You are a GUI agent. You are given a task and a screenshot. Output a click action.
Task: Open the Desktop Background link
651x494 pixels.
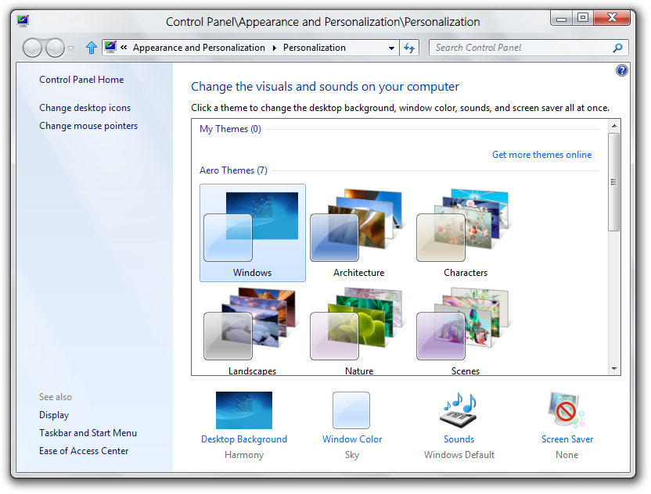[x=244, y=439]
